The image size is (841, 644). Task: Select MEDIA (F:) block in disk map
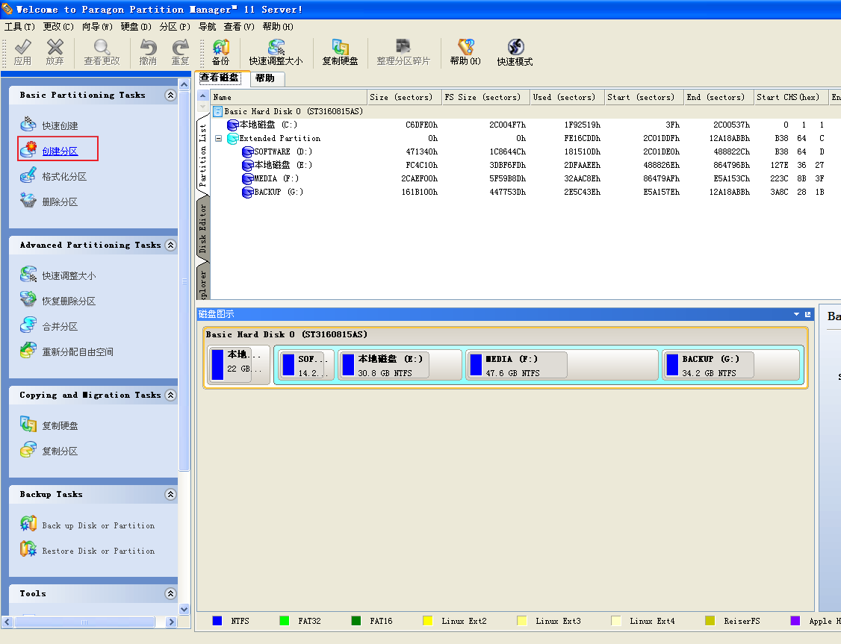[517, 365]
